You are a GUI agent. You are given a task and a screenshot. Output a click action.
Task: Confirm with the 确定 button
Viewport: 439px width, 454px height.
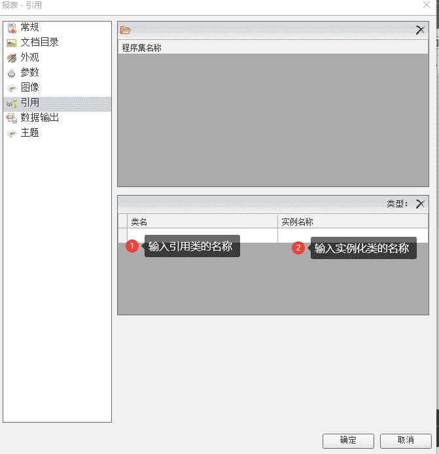click(348, 440)
